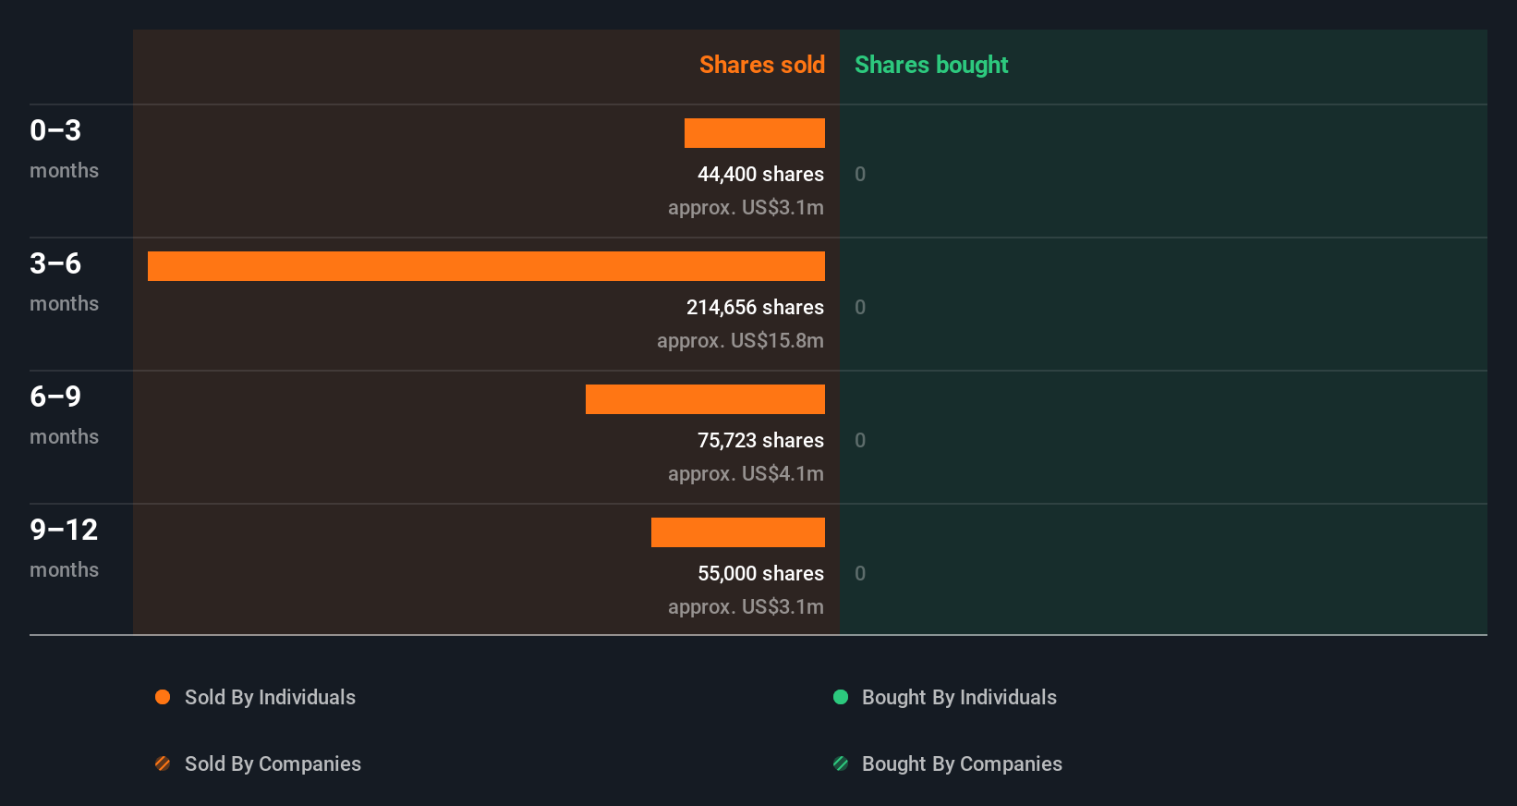
Task: Click approx. US$3.1m in the 9–12 months row
Action: (x=746, y=606)
